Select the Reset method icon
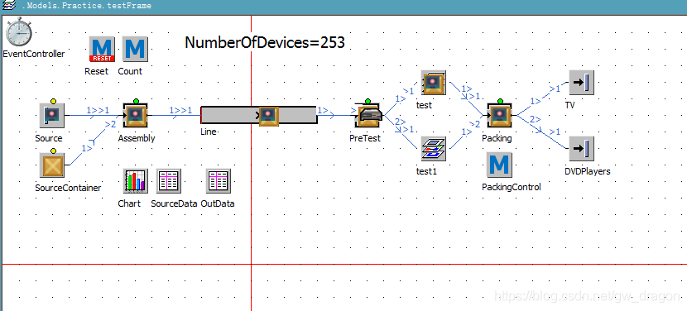Screen dimensions: 687x311 102,49
